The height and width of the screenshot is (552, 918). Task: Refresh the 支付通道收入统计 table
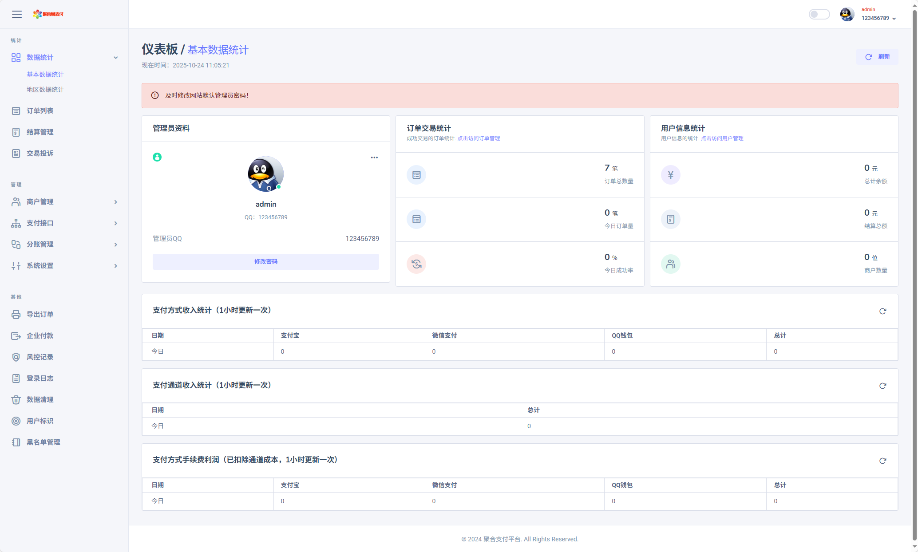(x=882, y=386)
